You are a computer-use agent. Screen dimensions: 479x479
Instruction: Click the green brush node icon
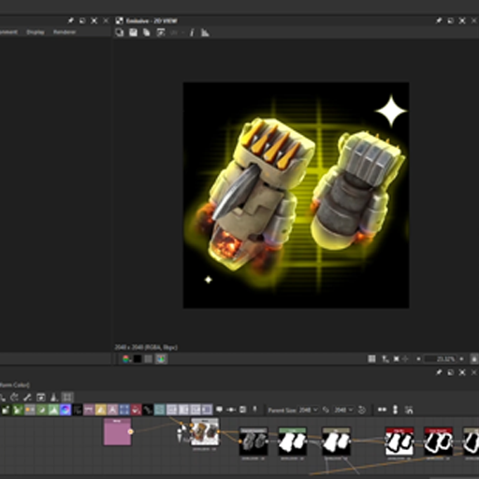(42, 410)
